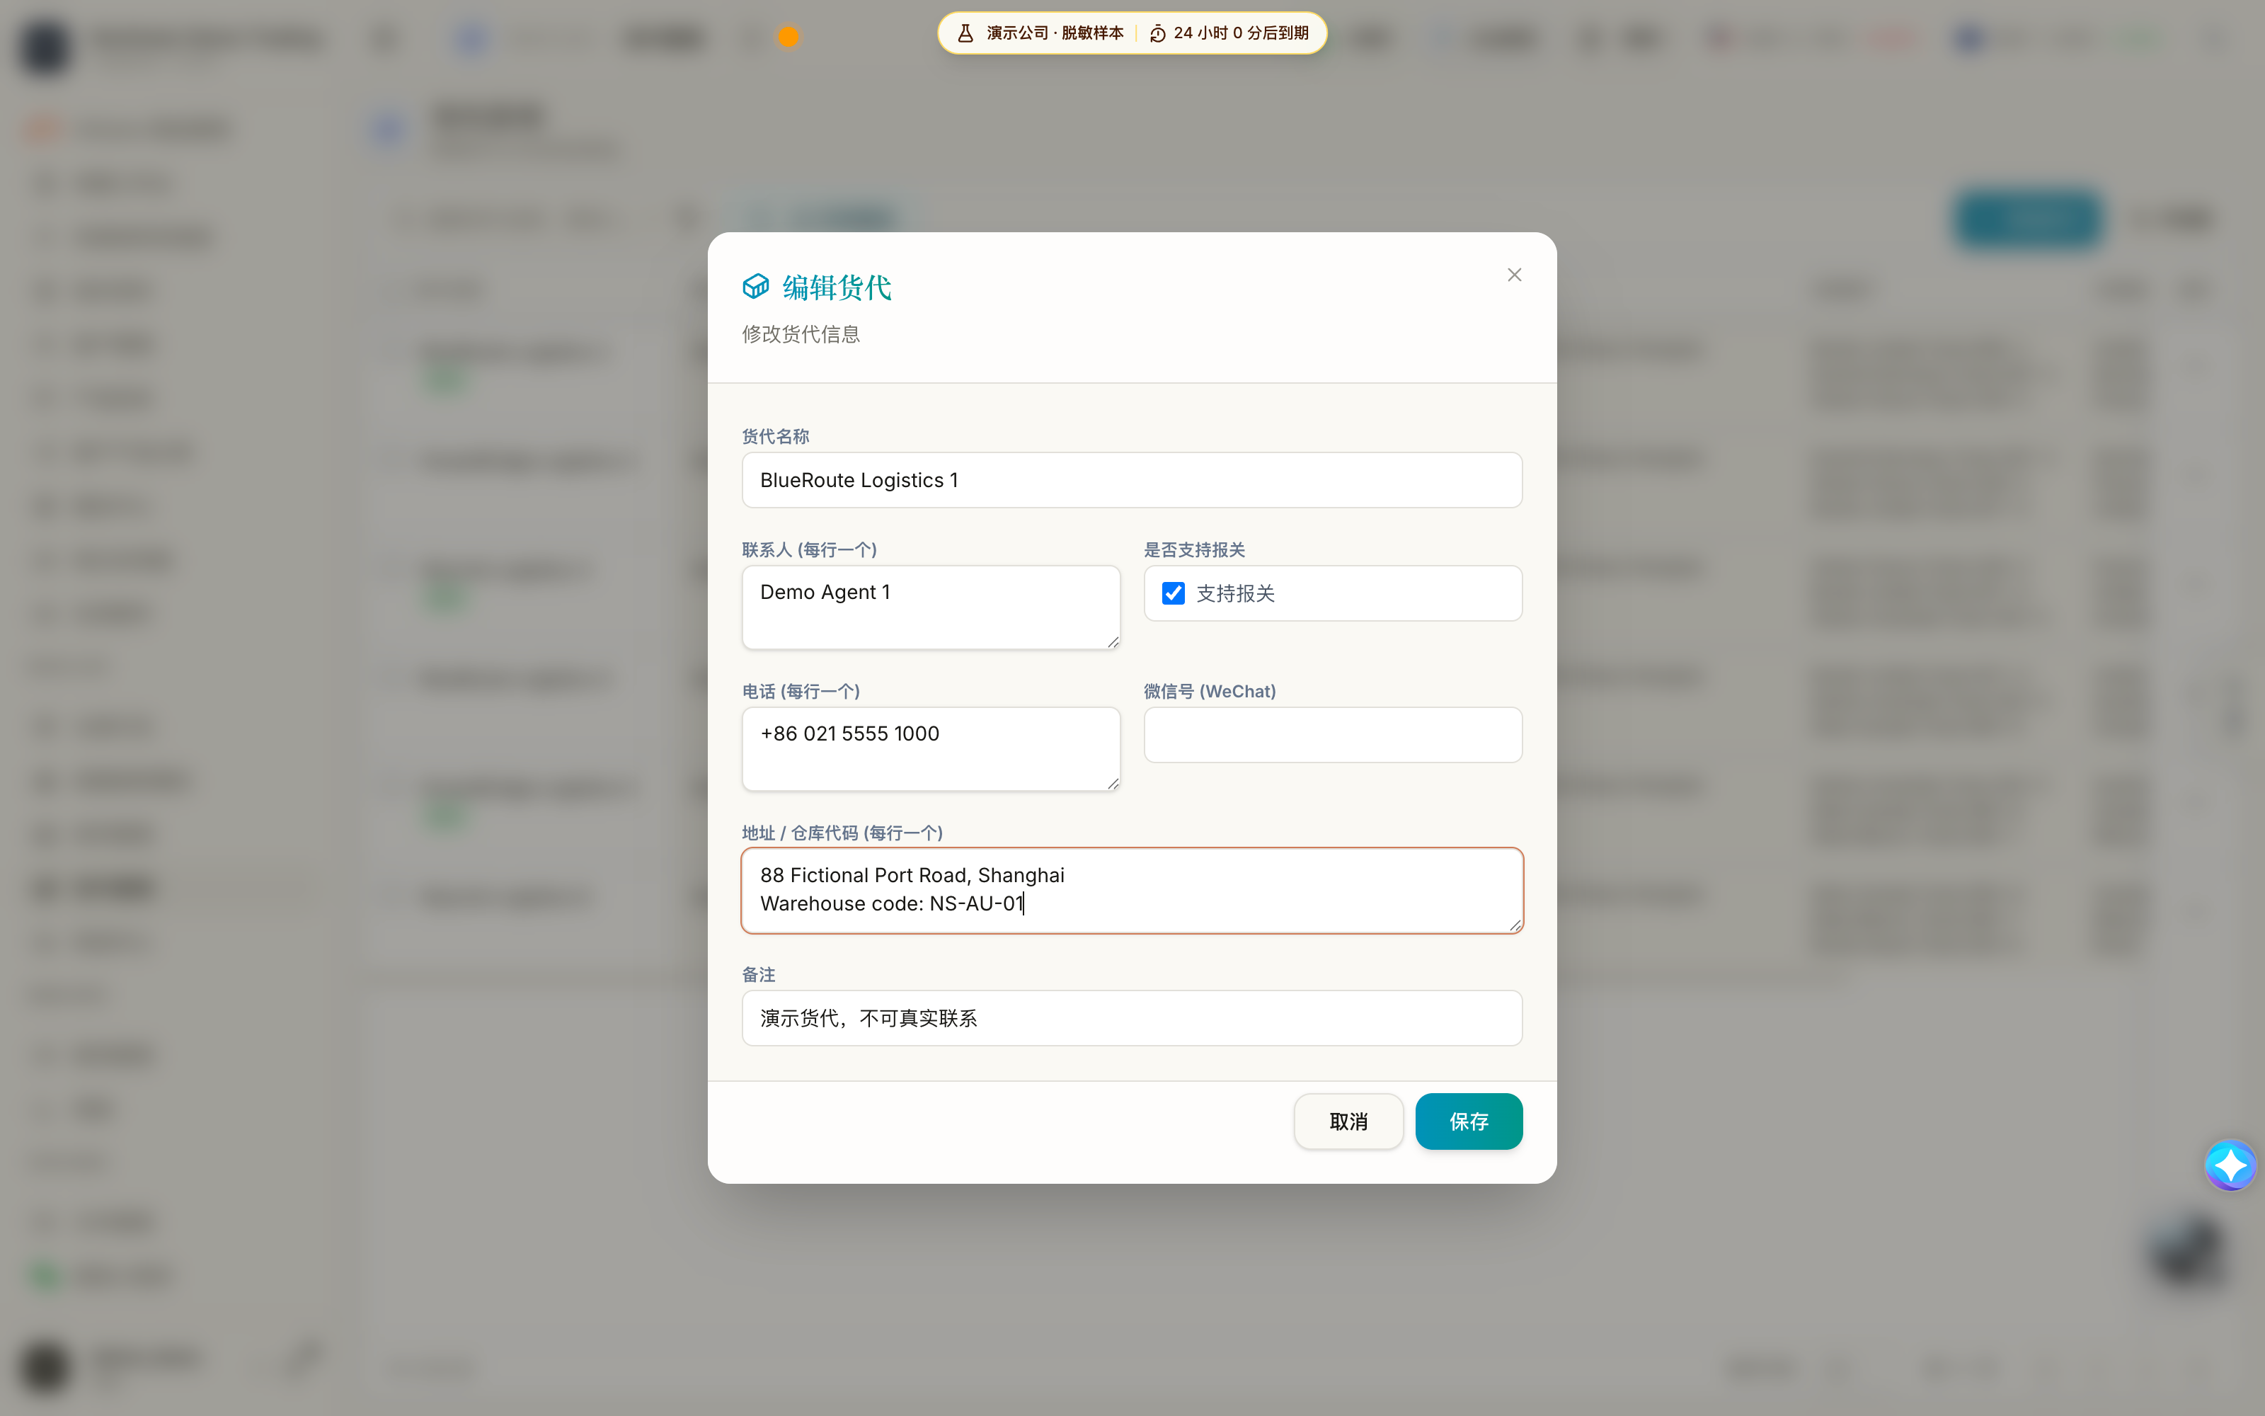Screen dimensions: 2265x1416
Task: Close the 编辑货代 dialog with the X icon
Action: click(x=1515, y=275)
